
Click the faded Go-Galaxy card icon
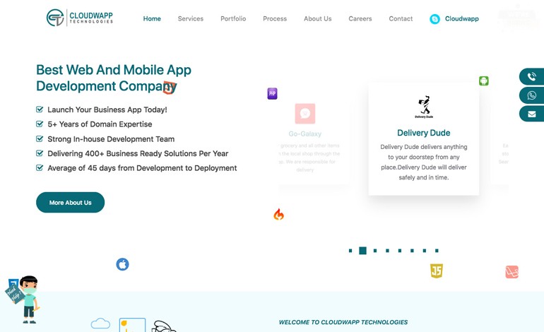click(x=305, y=114)
